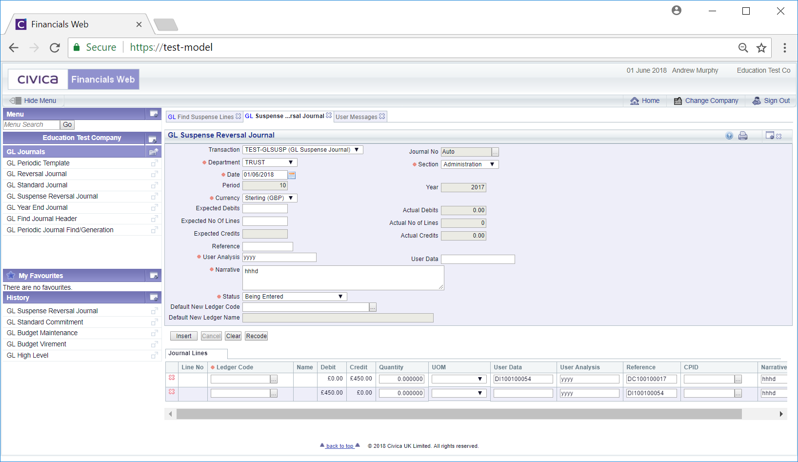
Task: Open the Department dropdown showing TRUST
Action: [x=270, y=162]
